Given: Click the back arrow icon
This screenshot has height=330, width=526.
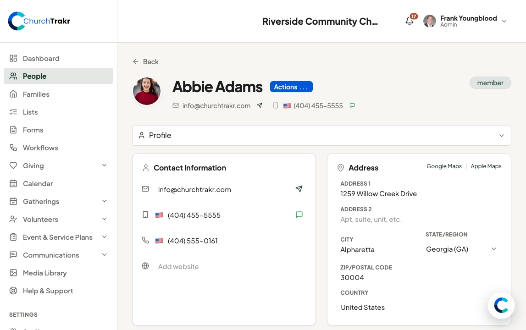Looking at the screenshot, I should (136, 61).
